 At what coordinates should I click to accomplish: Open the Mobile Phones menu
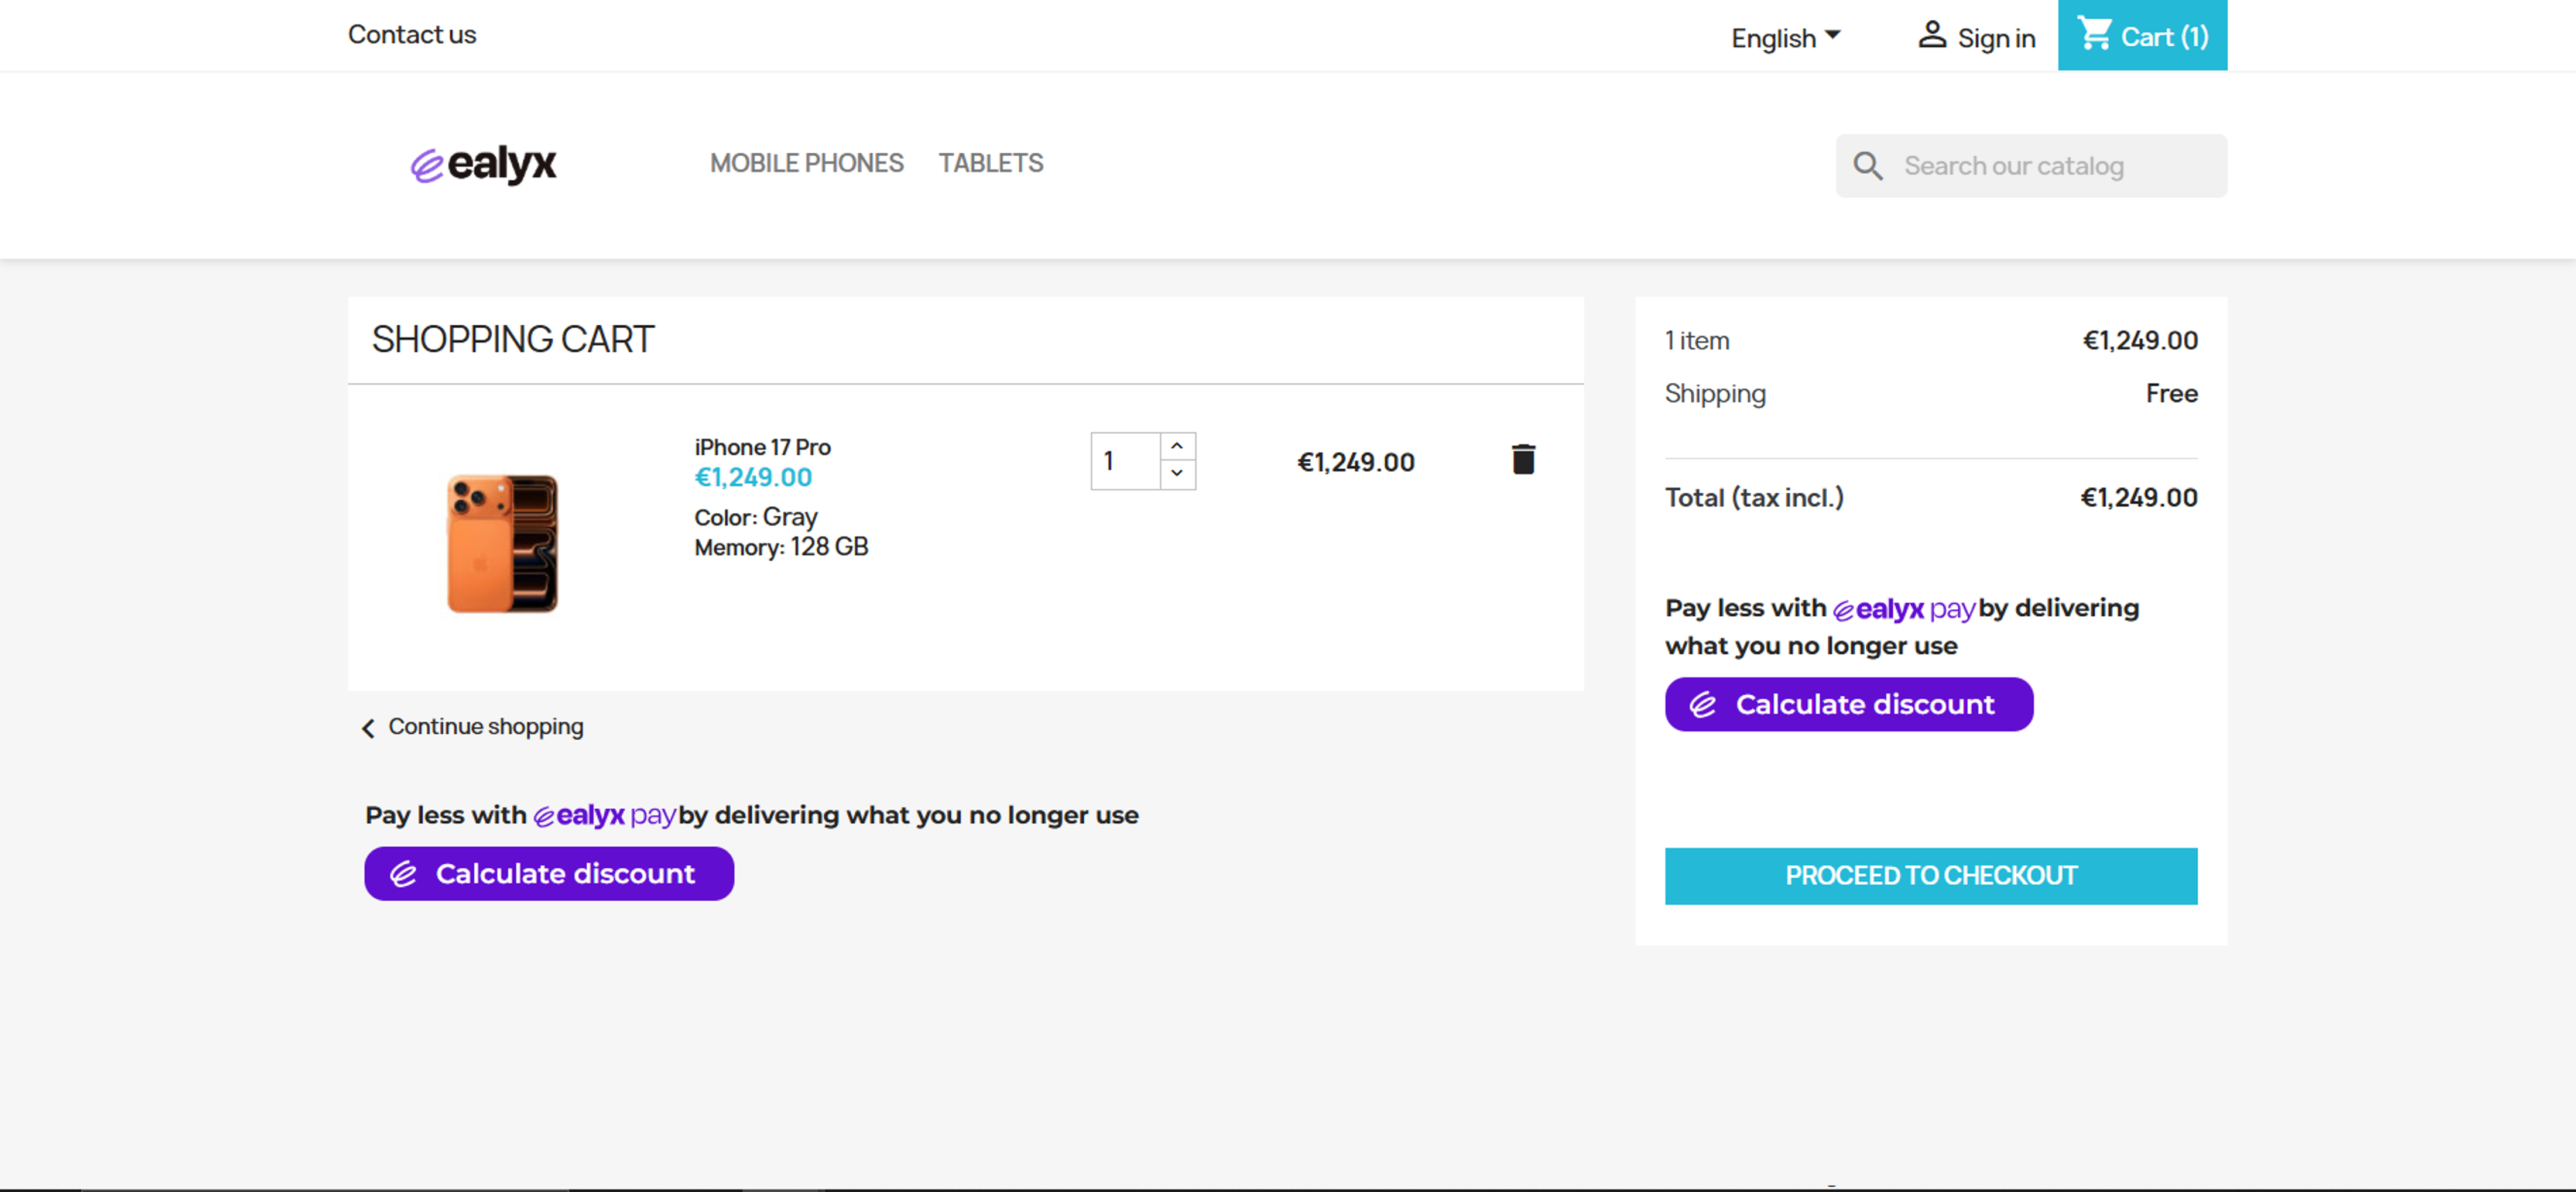806,163
